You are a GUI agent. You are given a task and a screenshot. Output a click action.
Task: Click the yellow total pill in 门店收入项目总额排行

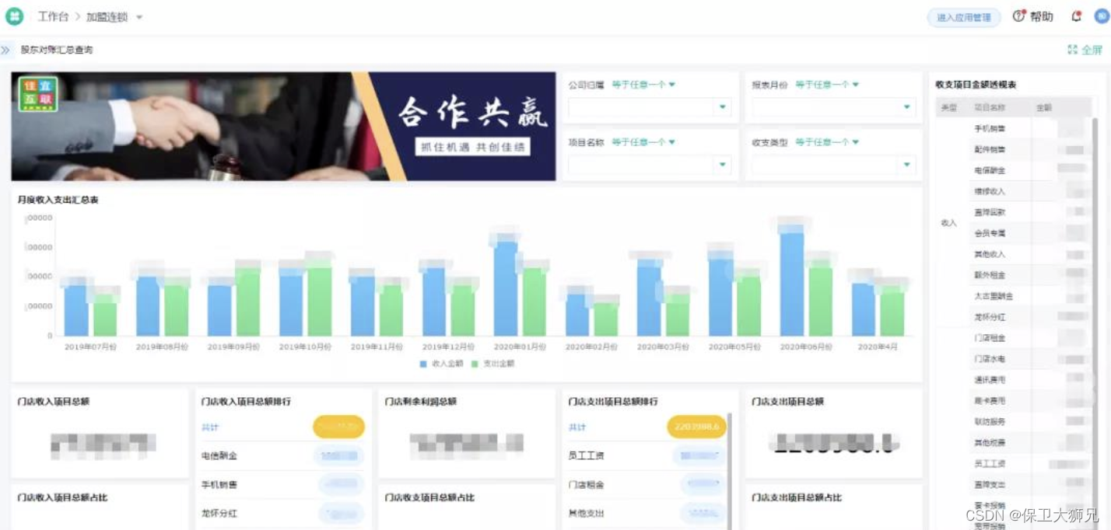coord(338,427)
